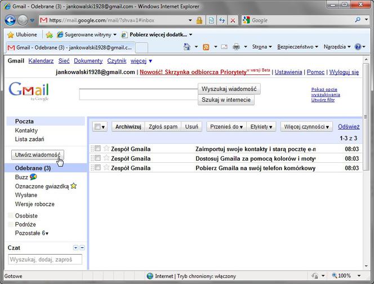Click the Compatibility View icon
374x284 pixels.
(211, 20)
